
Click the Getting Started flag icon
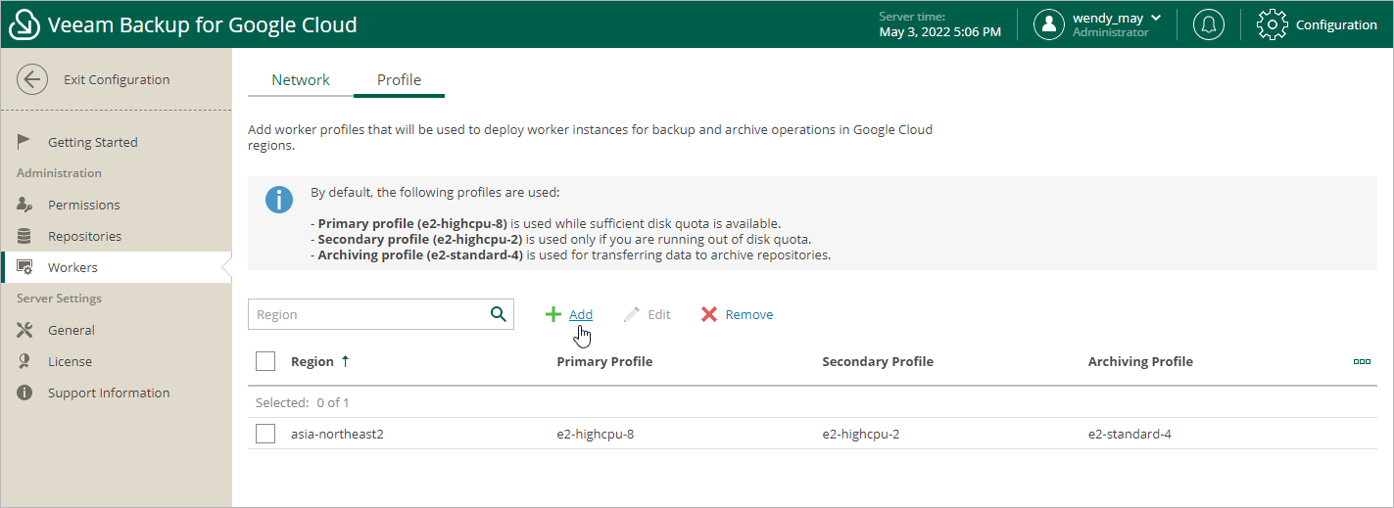tap(25, 142)
